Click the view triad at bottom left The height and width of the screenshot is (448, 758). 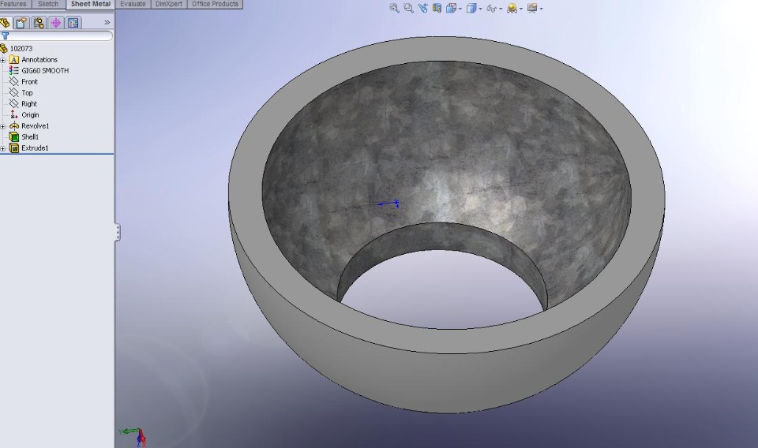click(133, 436)
